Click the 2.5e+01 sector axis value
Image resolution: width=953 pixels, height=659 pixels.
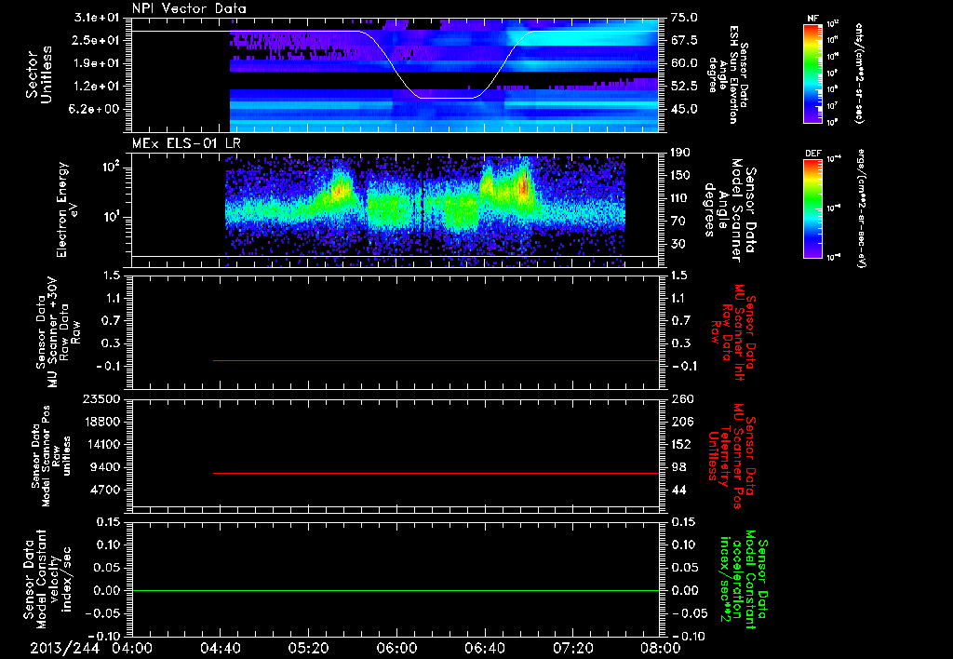tap(97, 40)
